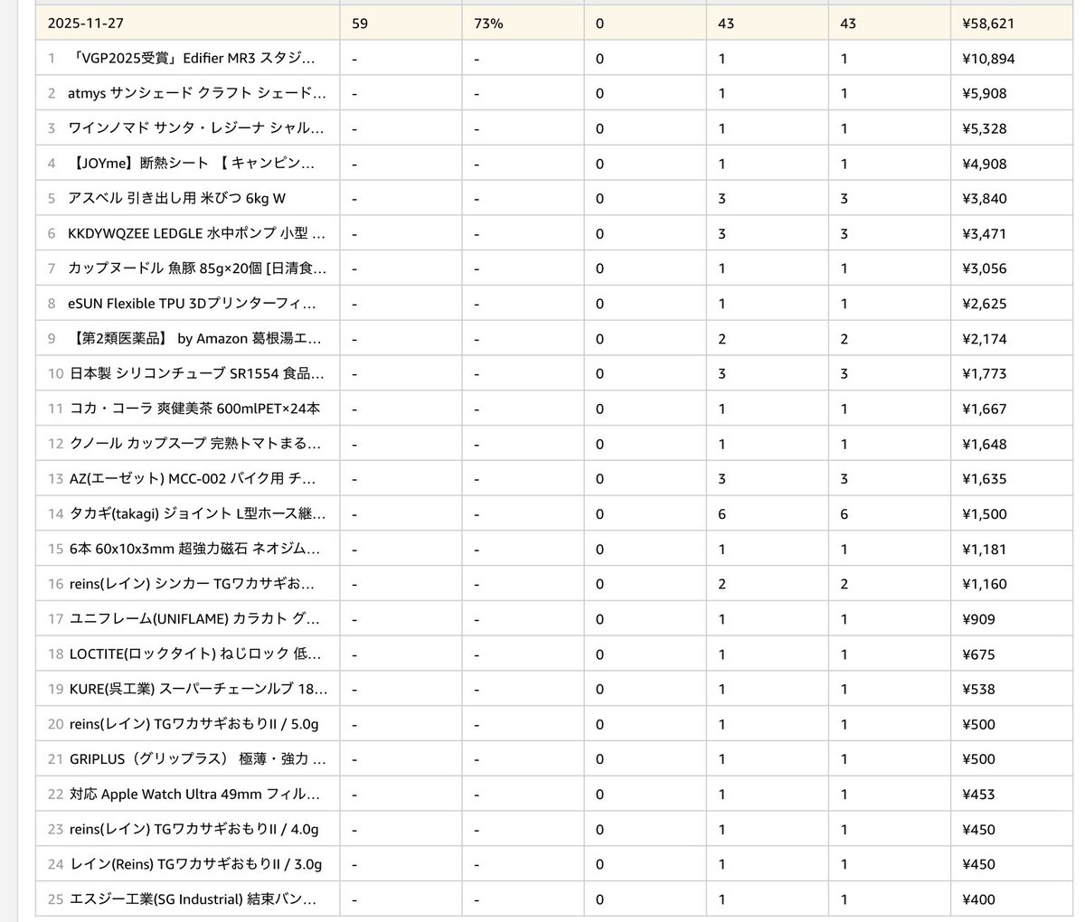The image size is (1085, 922).
Task: Click the ¥909 revenue amount
Action: [x=979, y=619]
